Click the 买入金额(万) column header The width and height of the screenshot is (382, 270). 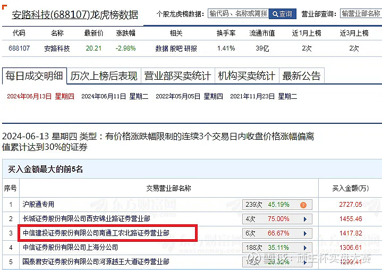pyautogui.click(x=351, y=188)
